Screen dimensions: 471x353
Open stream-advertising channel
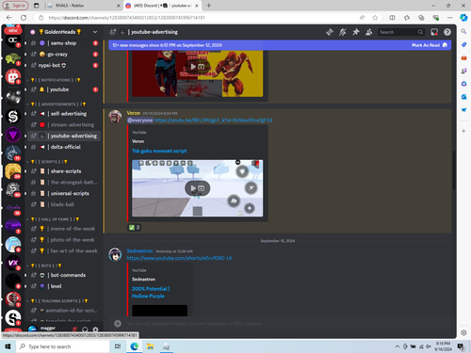pyautogui.click(x=63, y=124)
